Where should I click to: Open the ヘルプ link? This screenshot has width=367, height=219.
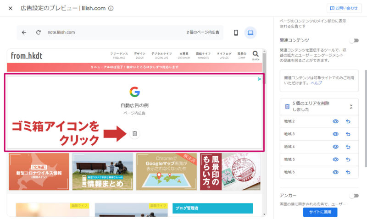point(316,83)
